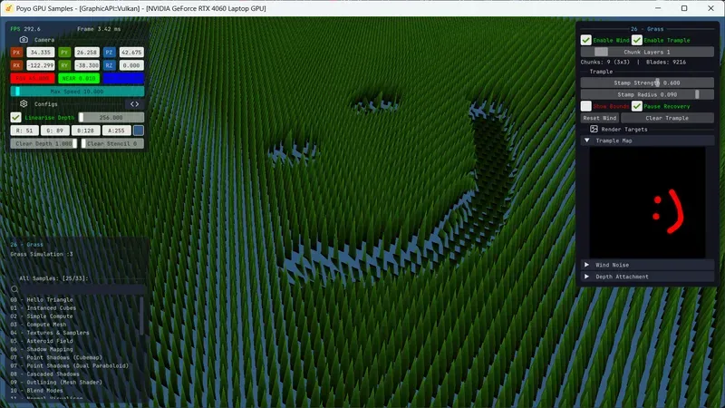This screenshot has width=725, height=408.
Task: Click the Linearise Depth 256.000 slider
Action: point(111,118)
